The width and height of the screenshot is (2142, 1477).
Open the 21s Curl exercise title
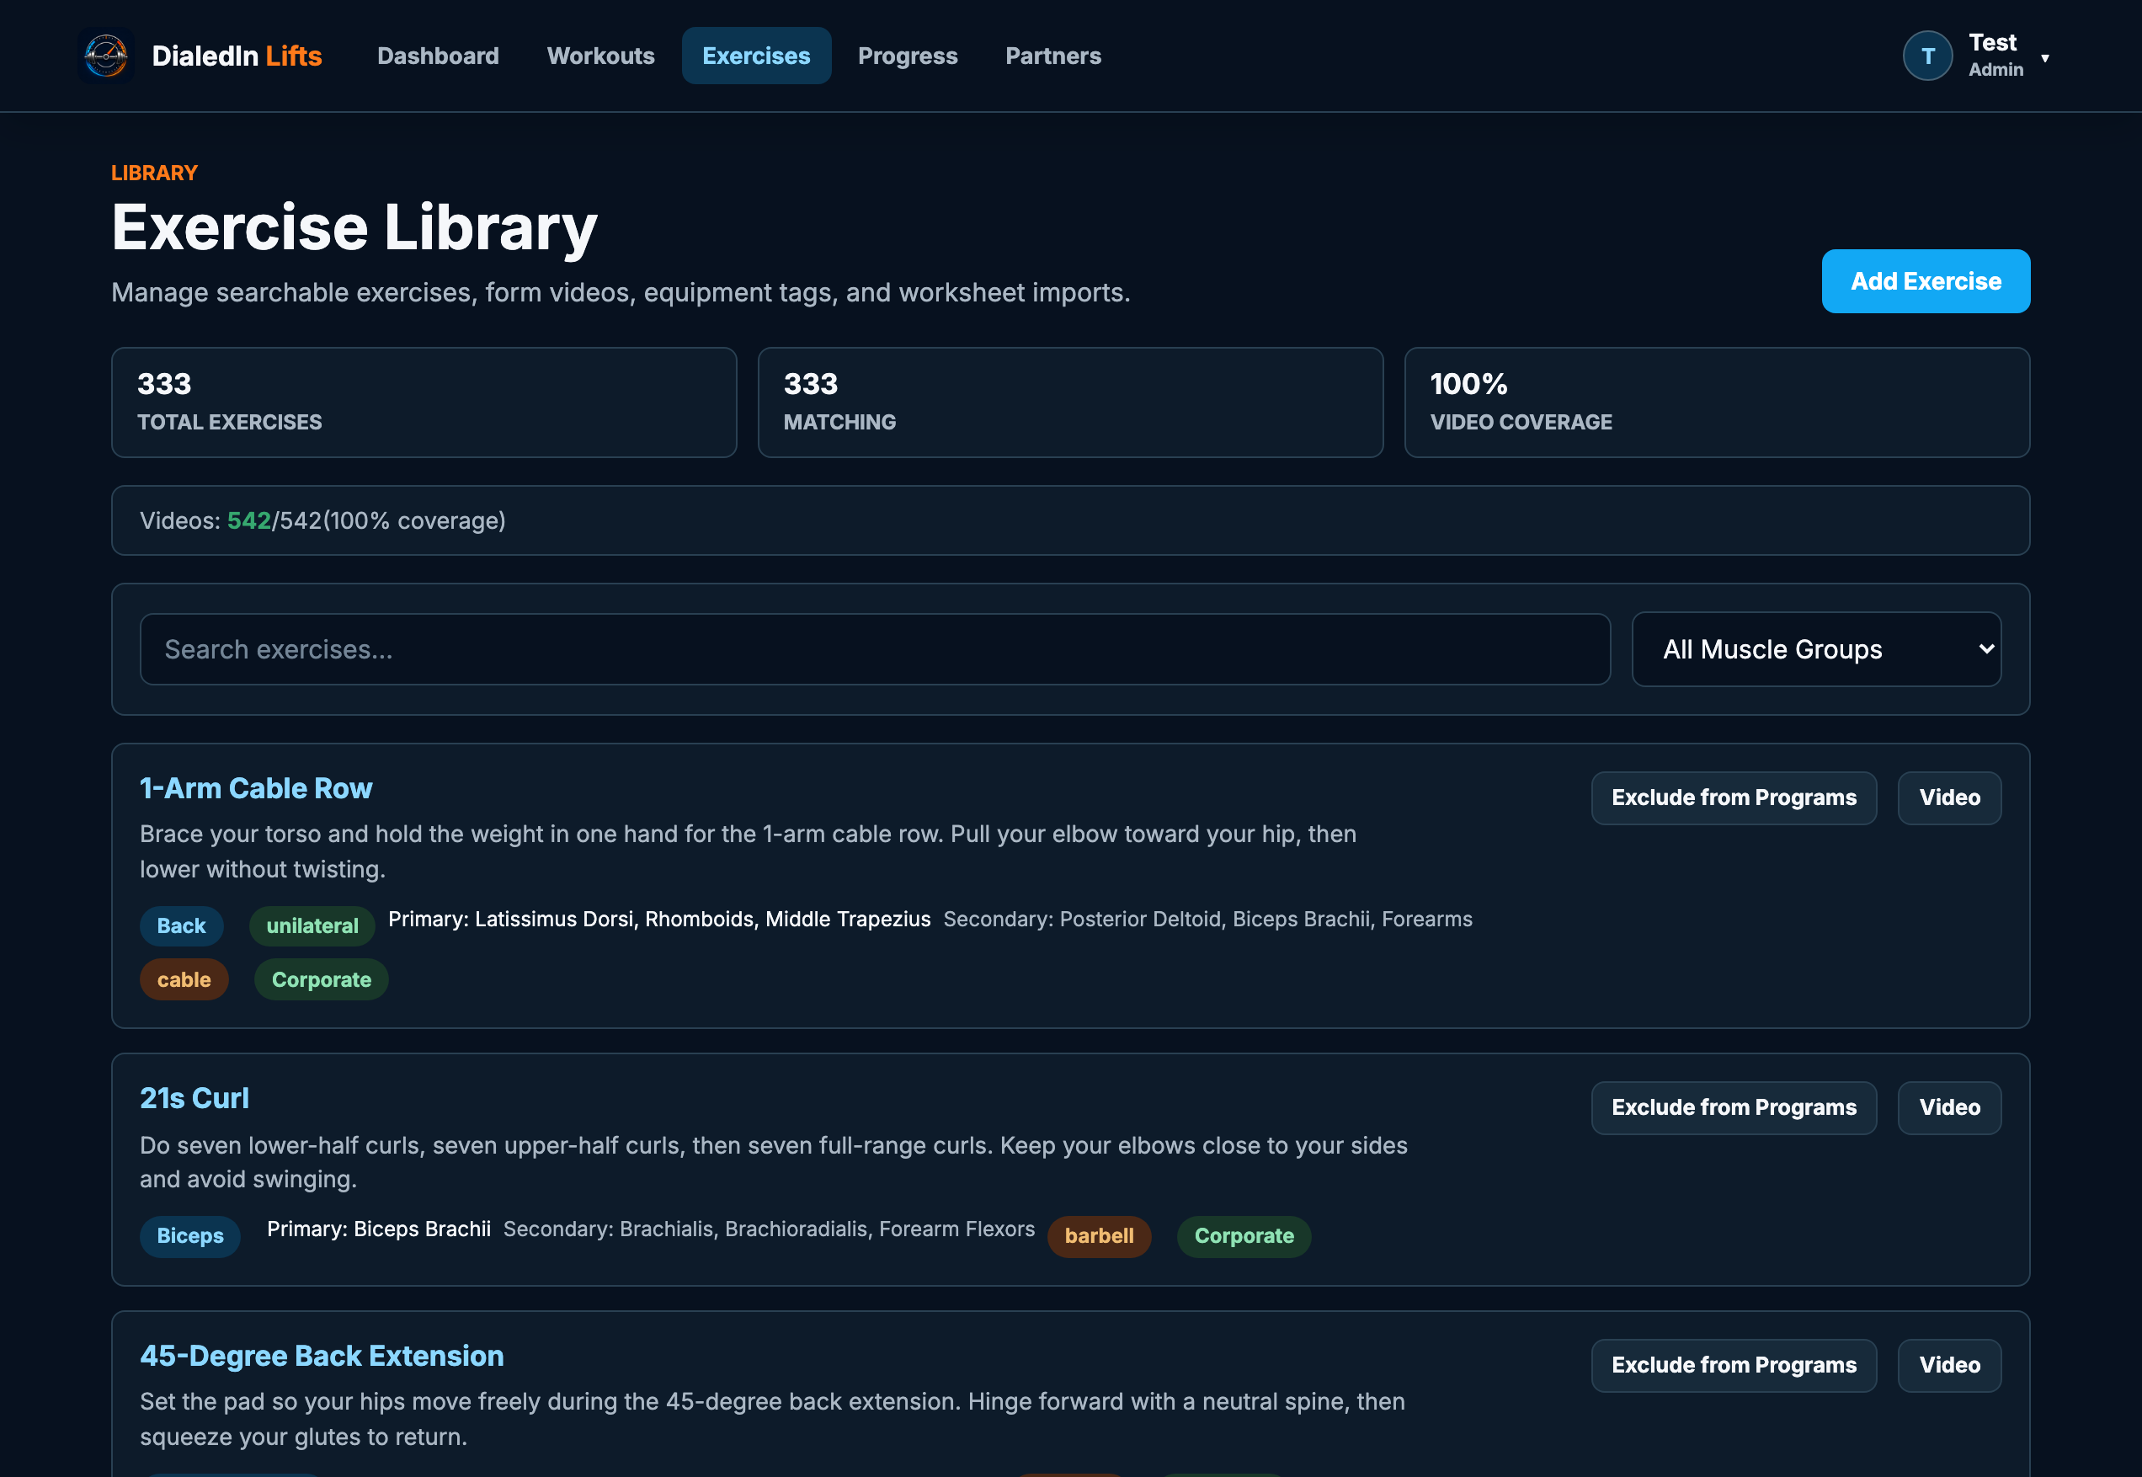(x=194, y=1099)
